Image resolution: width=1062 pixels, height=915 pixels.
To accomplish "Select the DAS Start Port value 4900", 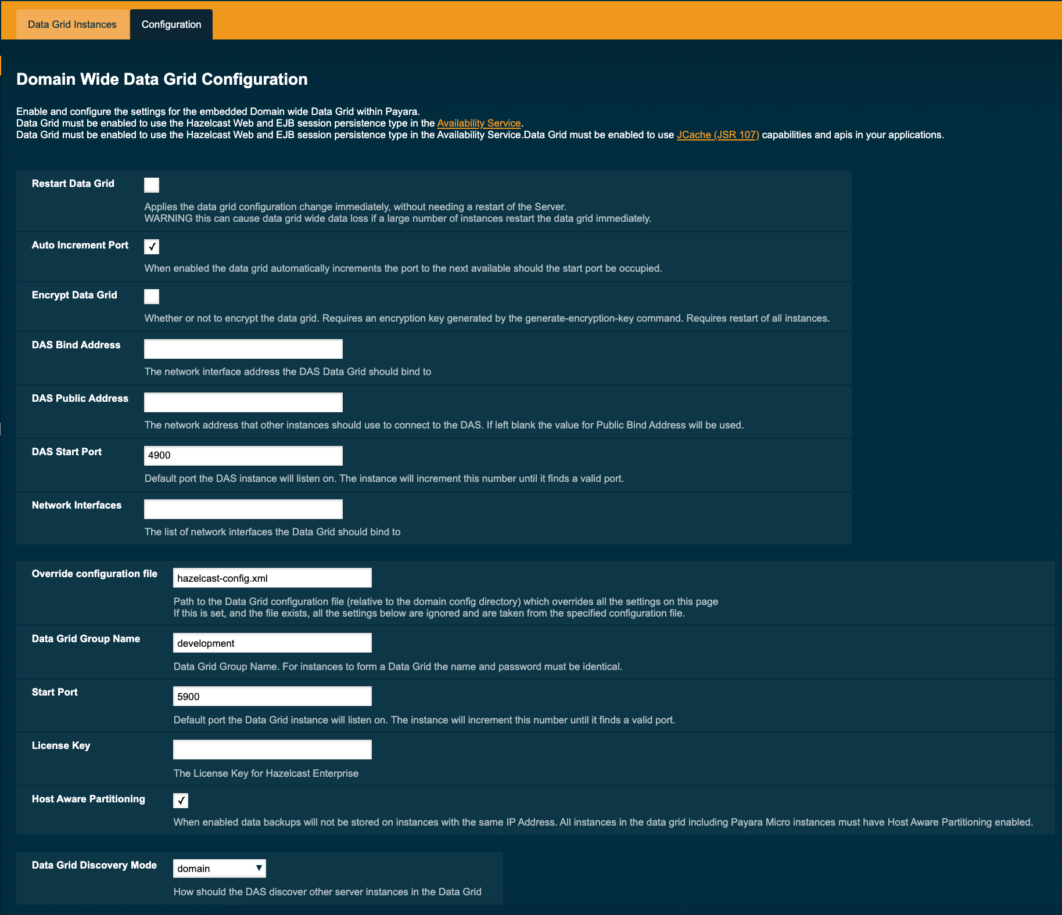I will point(243,455).
